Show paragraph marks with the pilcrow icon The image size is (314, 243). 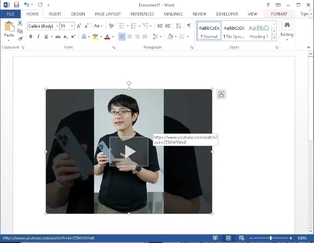coord(188,26)
